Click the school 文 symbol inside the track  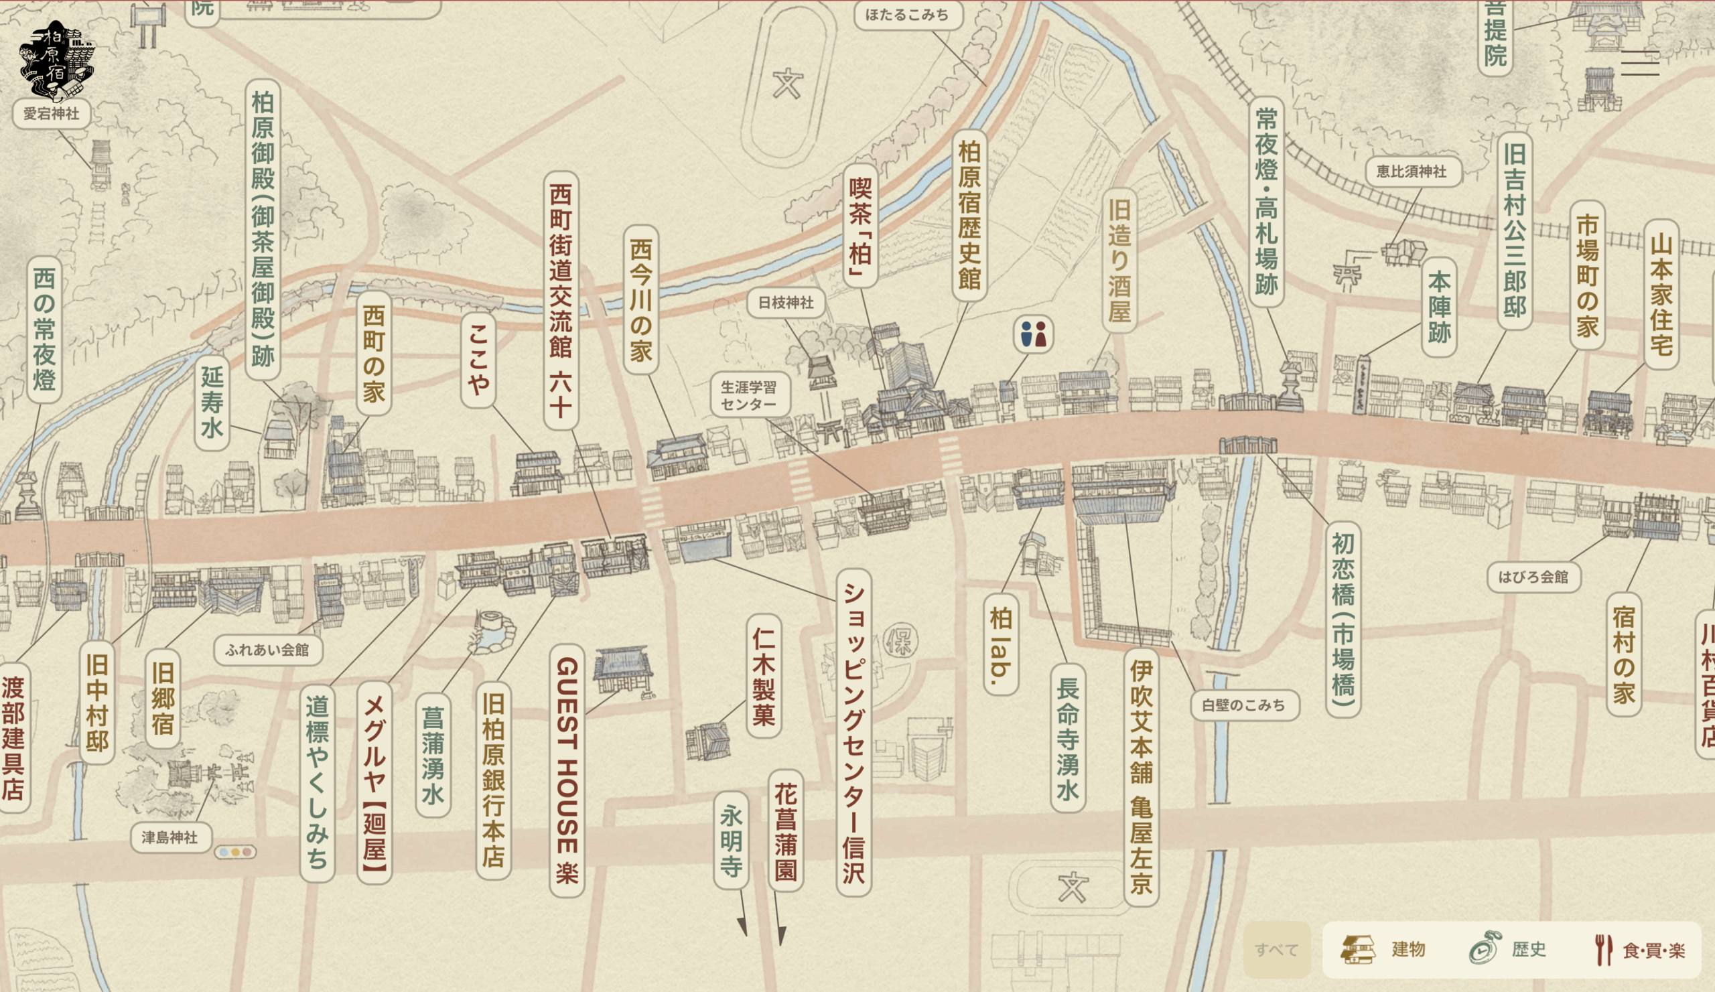[x=787, y=84]
